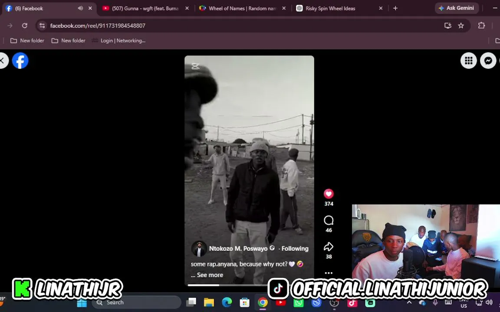
Task: Open the second New folder bookmark
Action: tap(69, 40)
